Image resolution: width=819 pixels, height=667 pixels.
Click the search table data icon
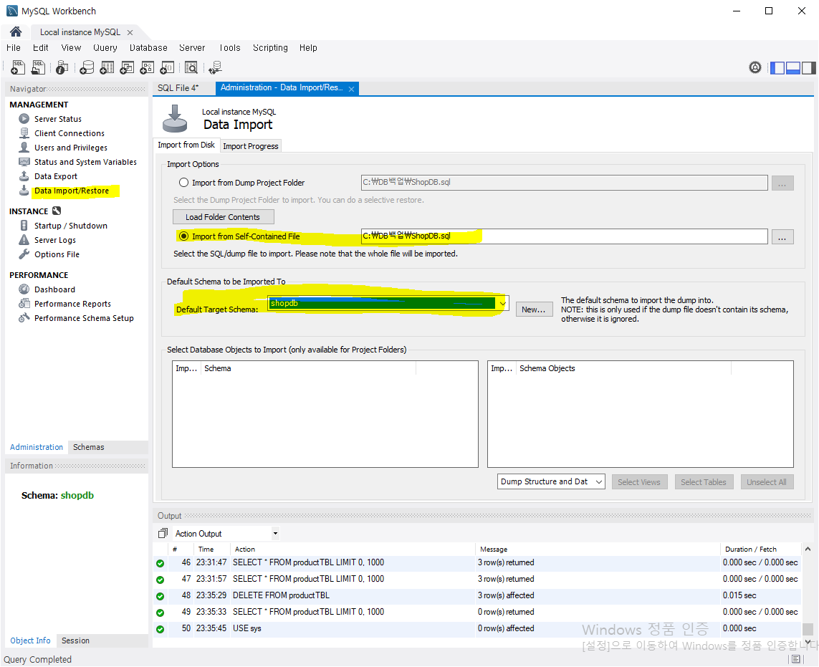click(x=191, y=67)
